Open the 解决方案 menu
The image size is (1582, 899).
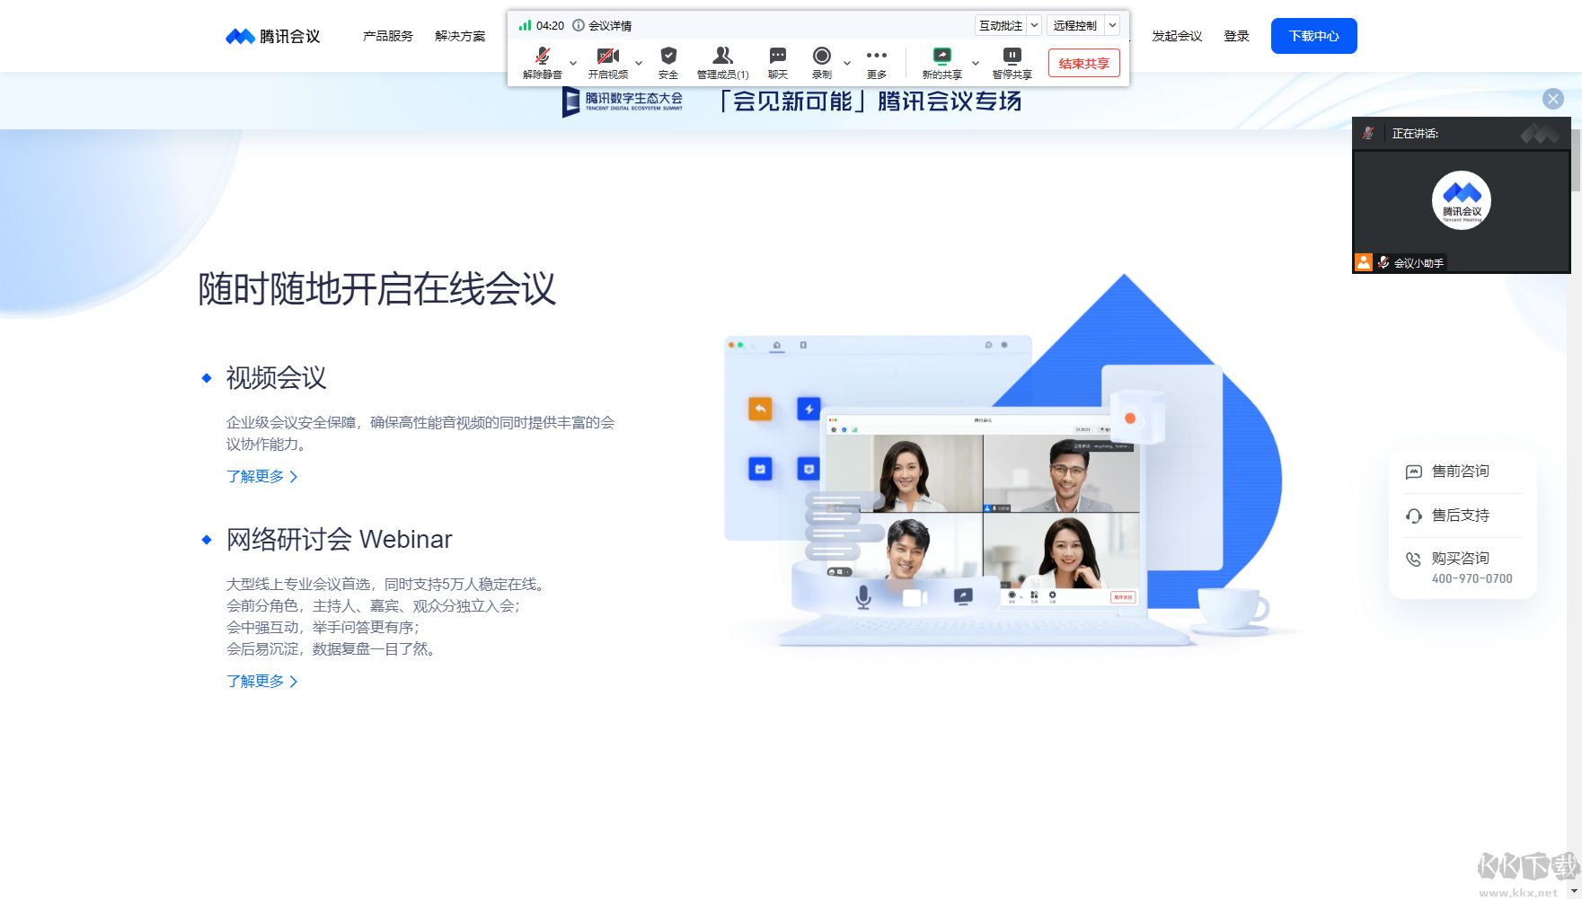click(x=459, y=36)
